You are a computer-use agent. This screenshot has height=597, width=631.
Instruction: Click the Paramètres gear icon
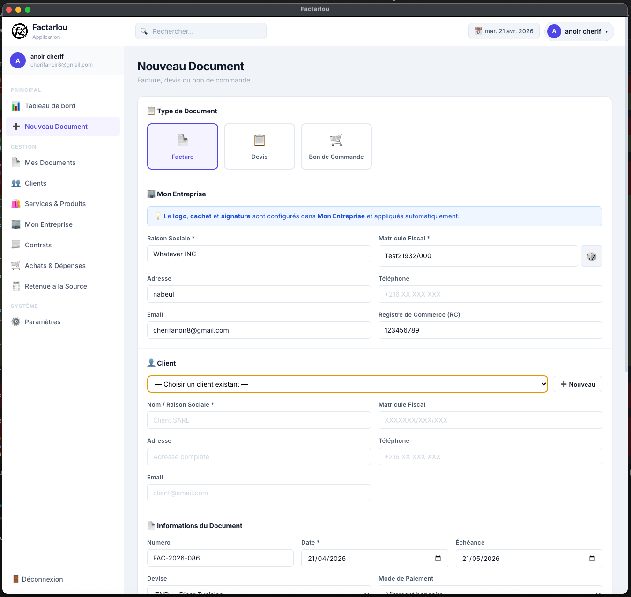[16, 322]
